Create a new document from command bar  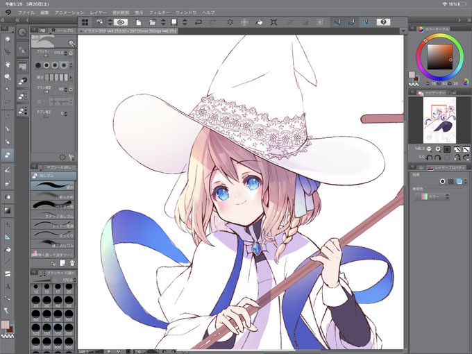[x=138, y=22]
